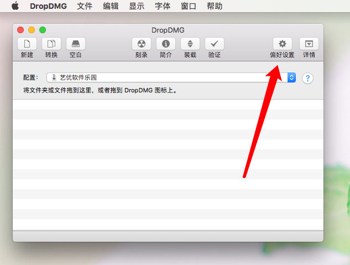
Task: Open the DropDMG application menu
Action: point(48,6)
